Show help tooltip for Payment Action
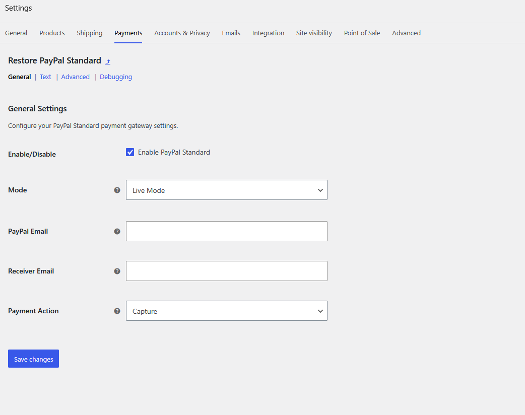The image size is (525, 415). tap(117, 311)
